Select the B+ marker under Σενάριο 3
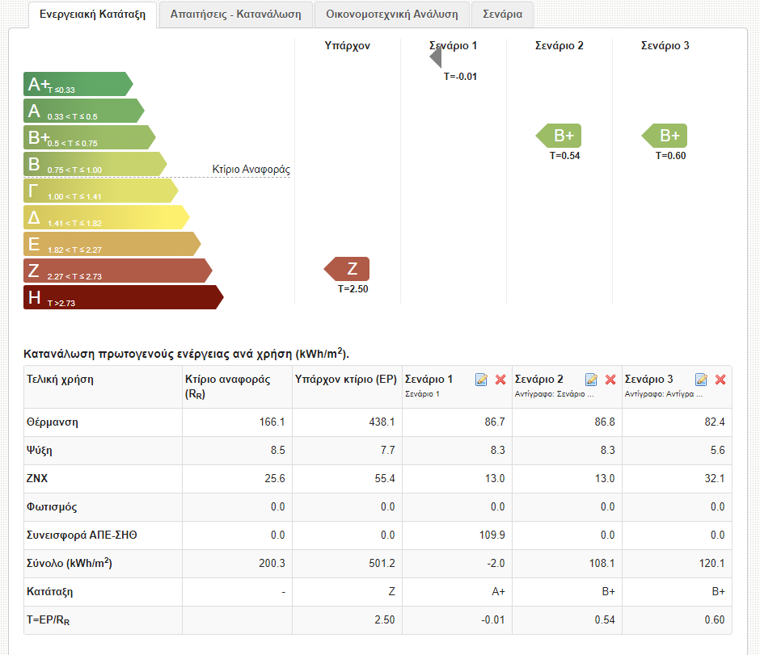Image resolution: width=760 pixels, height=655 pixels. coord(665,136)
